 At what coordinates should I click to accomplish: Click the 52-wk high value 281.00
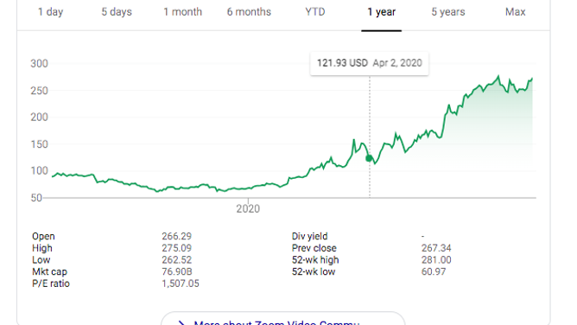(436, 260)
